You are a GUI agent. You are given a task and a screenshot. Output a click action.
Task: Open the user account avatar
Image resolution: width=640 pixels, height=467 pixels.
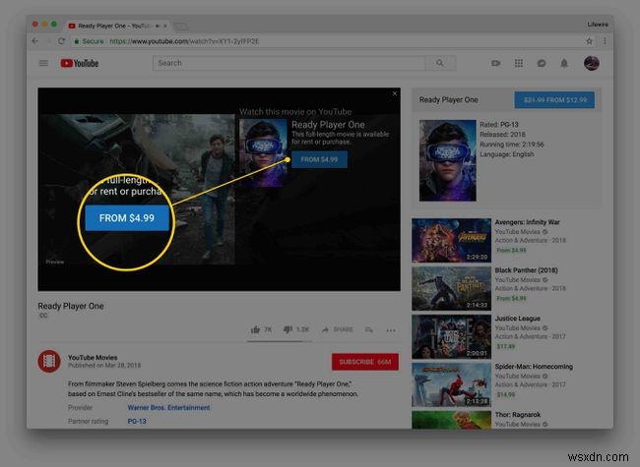pos(591,63)
